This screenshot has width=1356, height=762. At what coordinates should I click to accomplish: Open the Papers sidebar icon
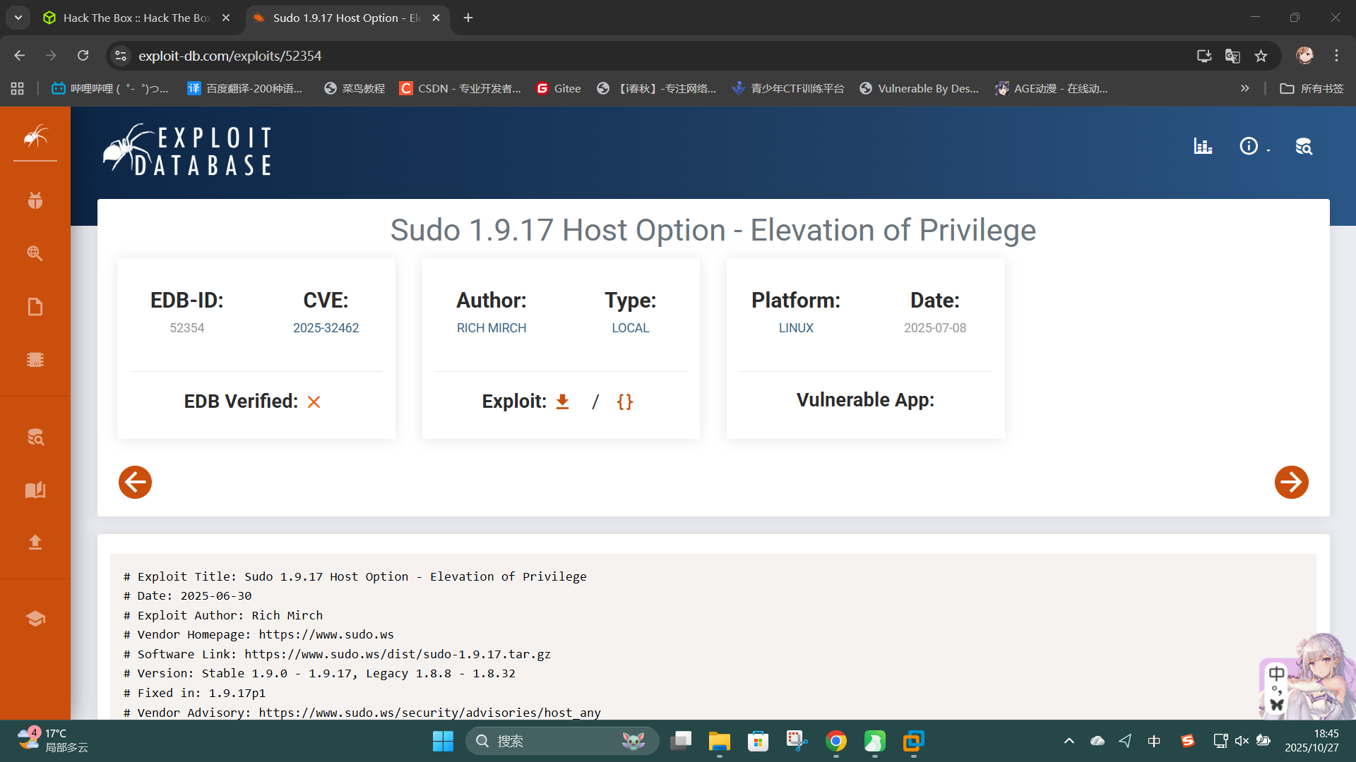pyautogui.click(x=35, y=307)
